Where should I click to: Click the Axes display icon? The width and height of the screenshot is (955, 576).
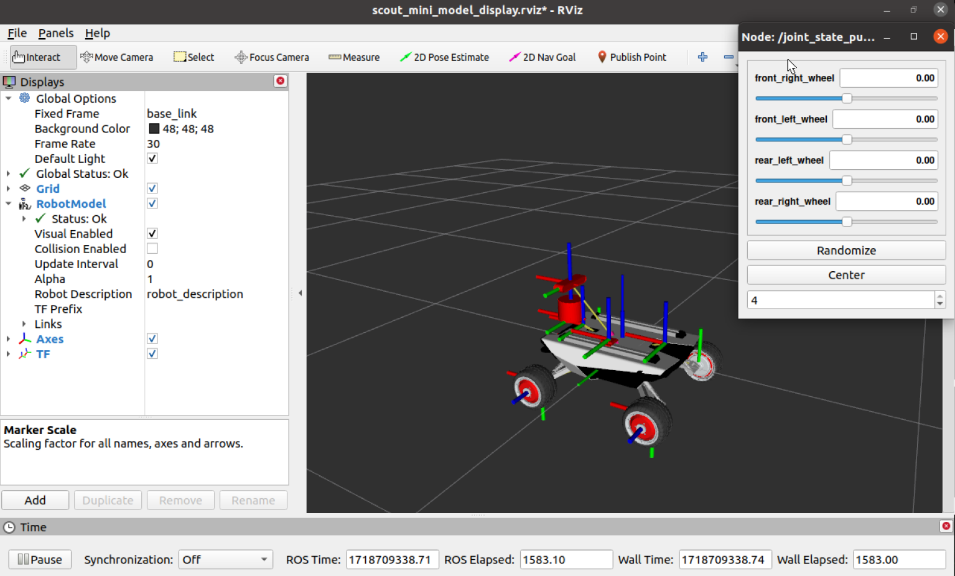[25, 338]
